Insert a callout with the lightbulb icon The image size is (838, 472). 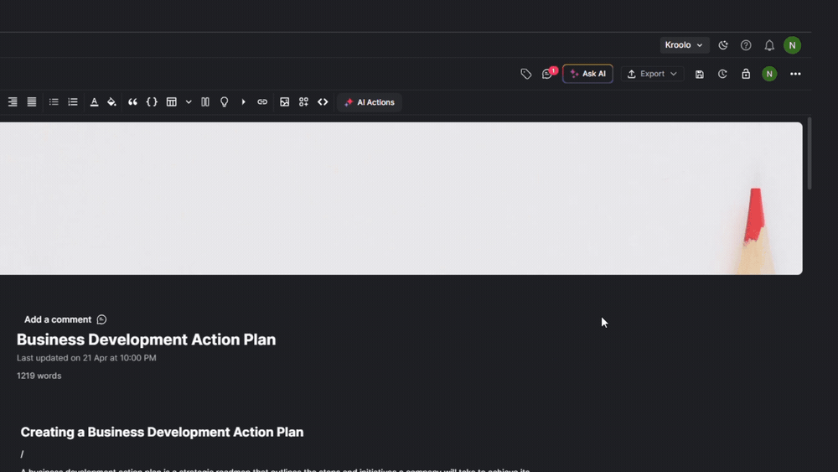pos(225,102)
